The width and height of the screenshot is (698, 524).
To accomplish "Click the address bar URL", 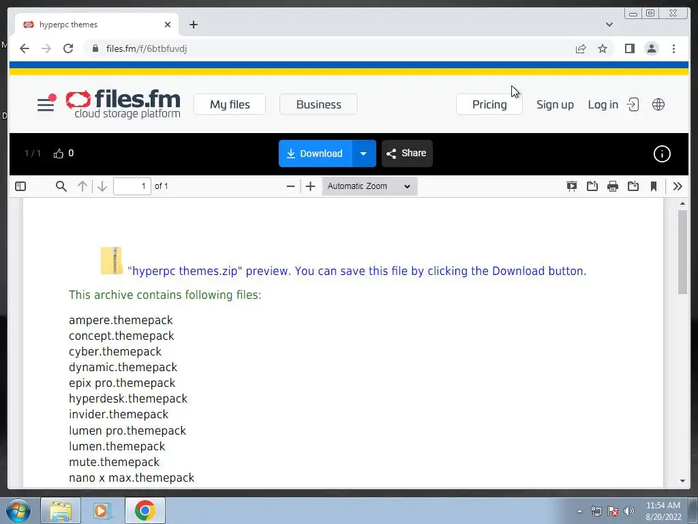I will (147, 48).
